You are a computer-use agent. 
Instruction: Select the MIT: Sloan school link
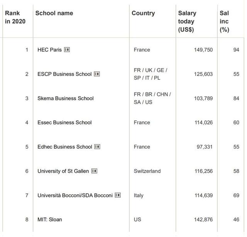click(49, 220)
